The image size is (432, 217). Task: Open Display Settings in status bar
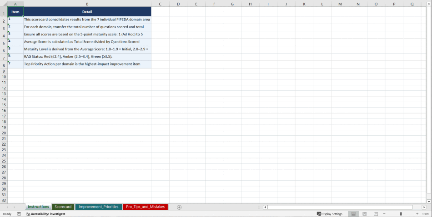[x=330, y=214]
